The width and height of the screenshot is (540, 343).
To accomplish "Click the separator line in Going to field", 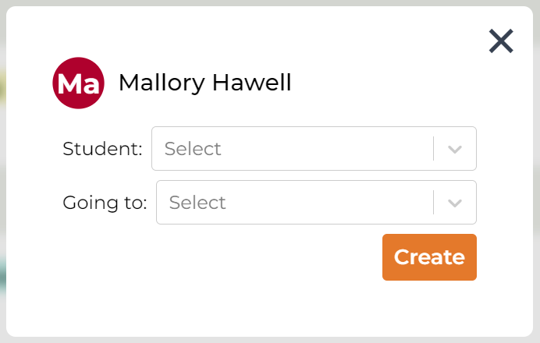I will pyautogui.click(x=433, y=203).
